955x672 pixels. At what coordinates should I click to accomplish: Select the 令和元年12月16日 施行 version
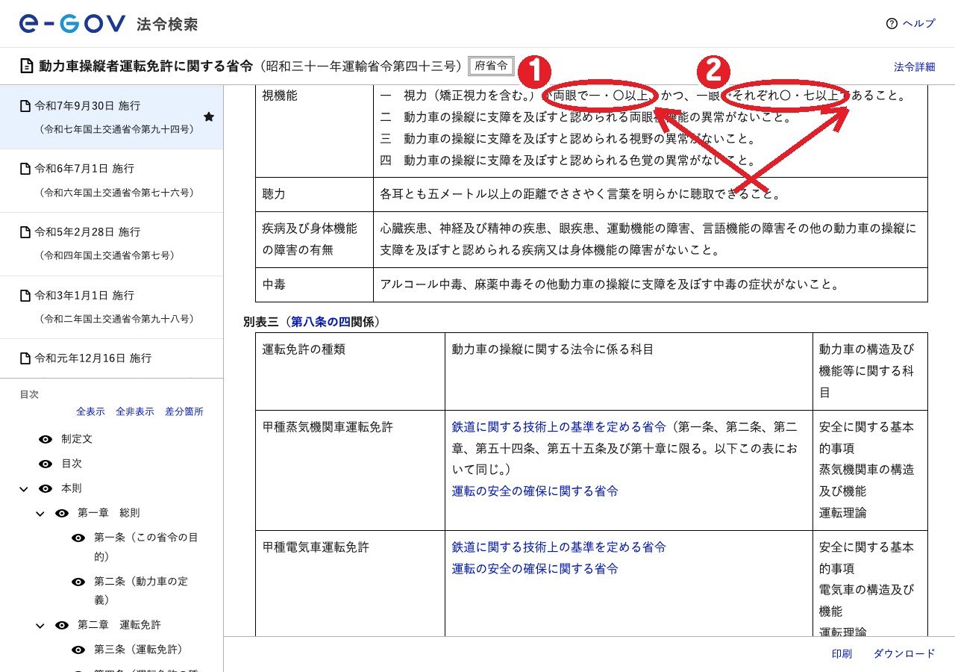(x=112, y=359)
